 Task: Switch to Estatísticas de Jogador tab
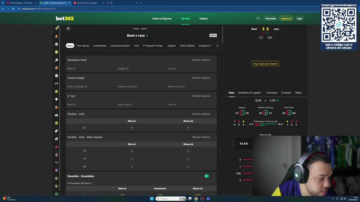(x=249, y=93)
